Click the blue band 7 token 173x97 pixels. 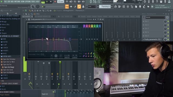point(100,26)
